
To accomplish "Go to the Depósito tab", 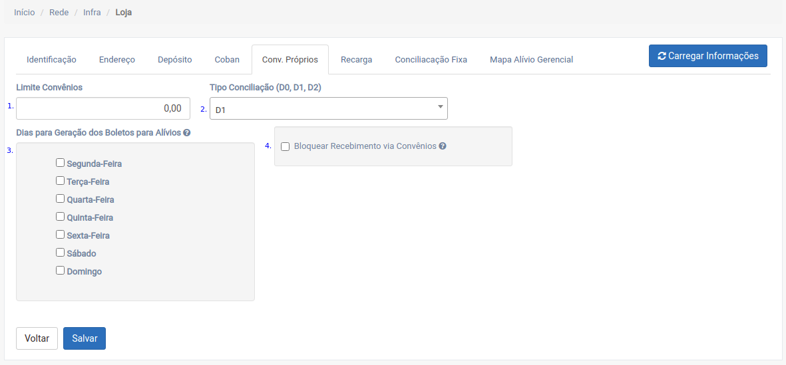I will 174,60.
